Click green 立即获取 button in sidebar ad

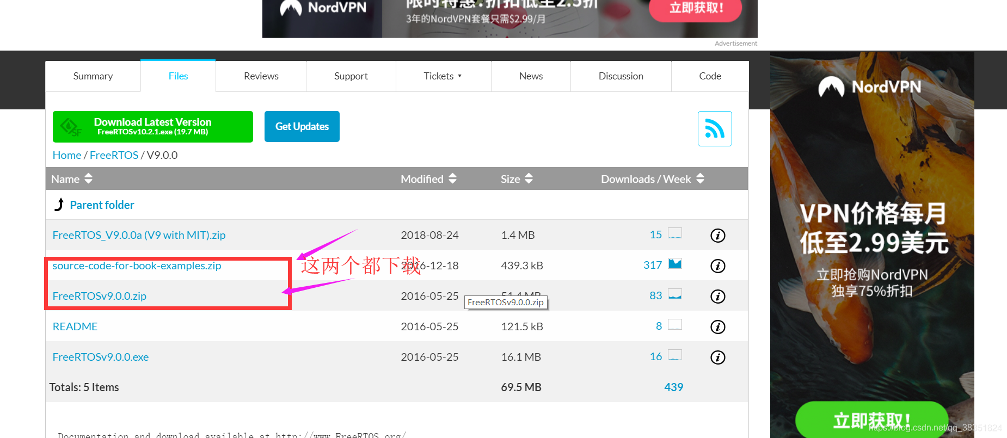coord(871,420)
